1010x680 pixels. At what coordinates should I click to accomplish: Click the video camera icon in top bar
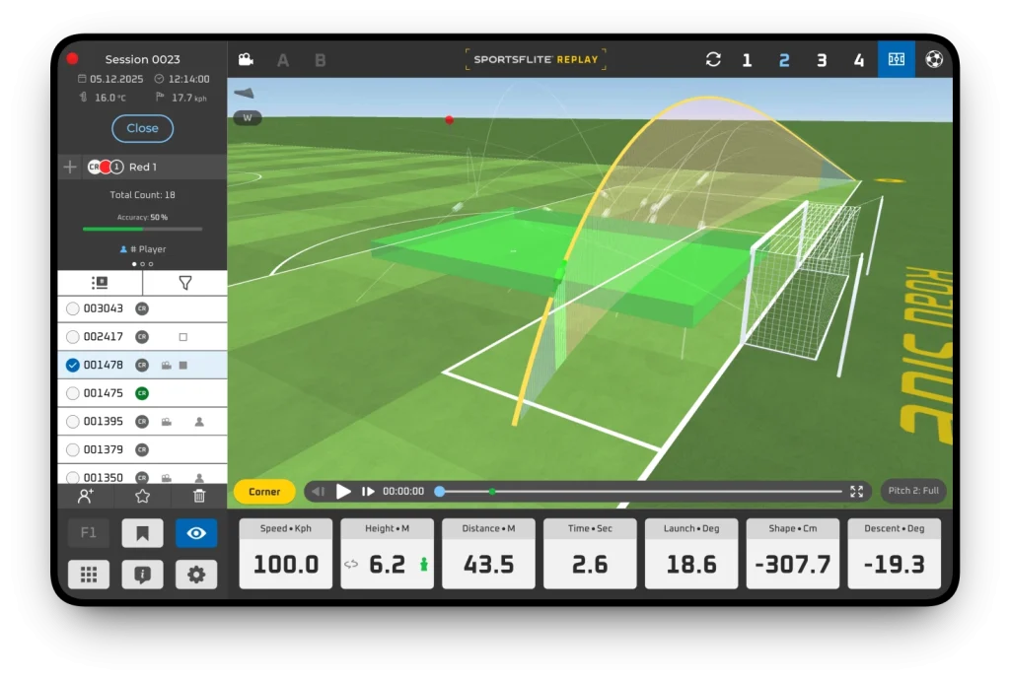[x=246, y=60]
